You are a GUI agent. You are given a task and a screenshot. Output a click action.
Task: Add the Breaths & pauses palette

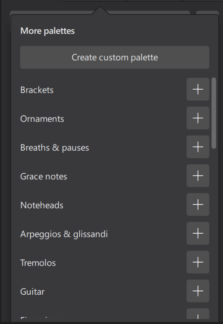(198, 147)
